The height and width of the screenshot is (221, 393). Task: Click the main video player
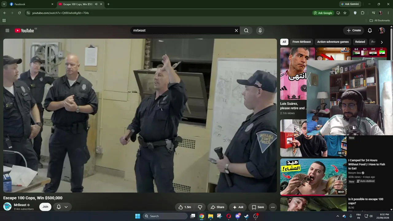click(140, 115)
